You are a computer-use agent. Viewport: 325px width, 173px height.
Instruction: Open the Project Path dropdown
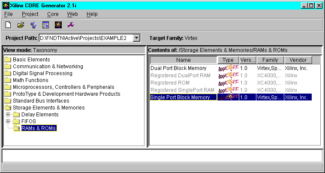(136, 38)
